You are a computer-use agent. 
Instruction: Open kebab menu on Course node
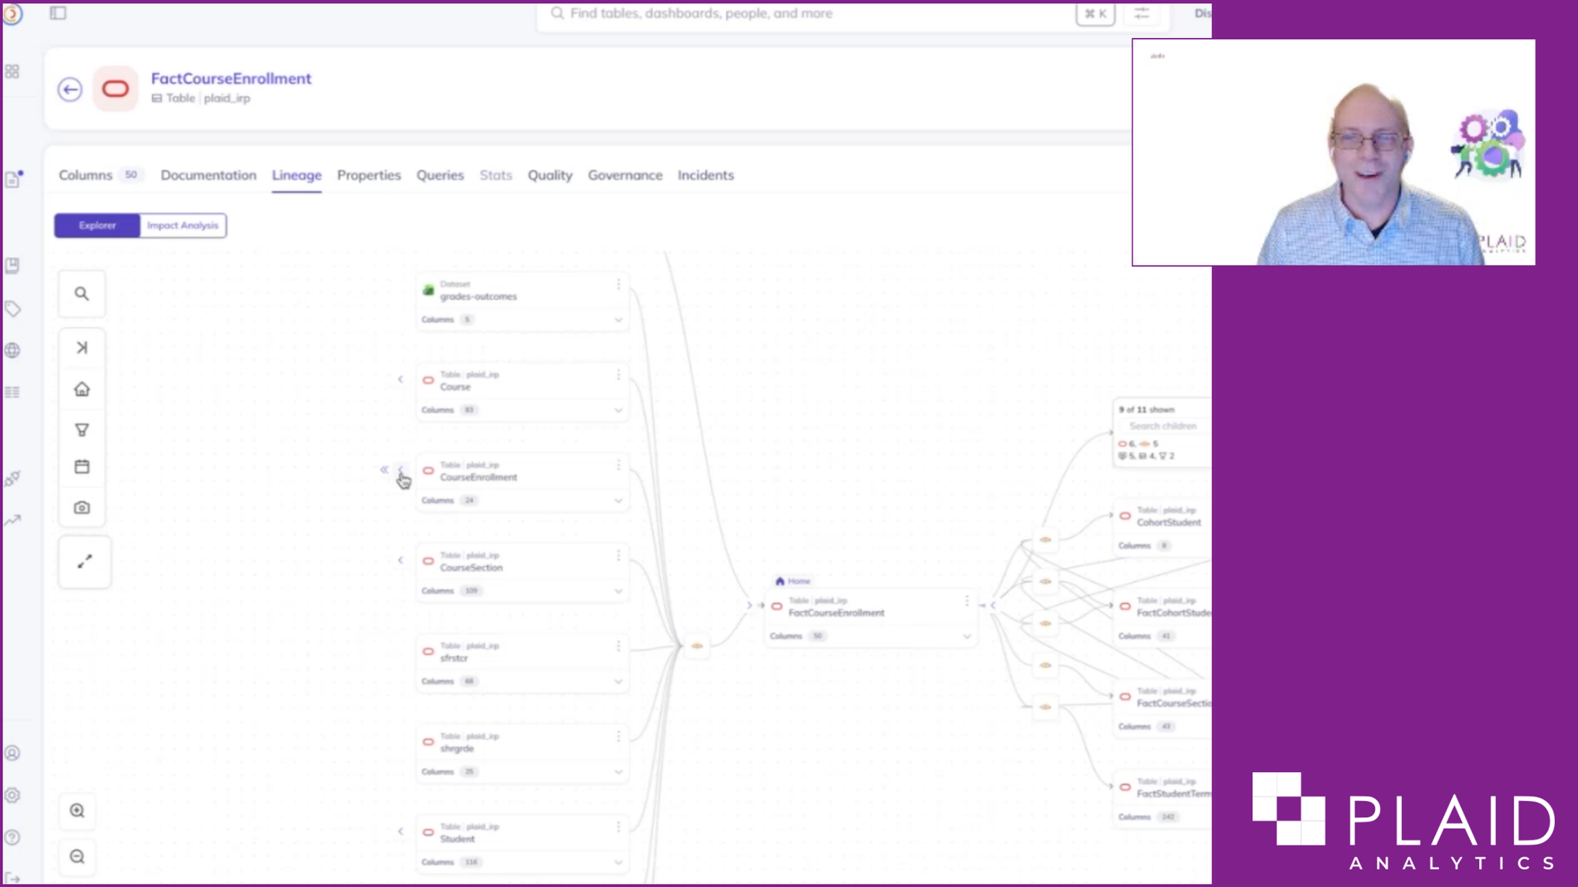619,375
